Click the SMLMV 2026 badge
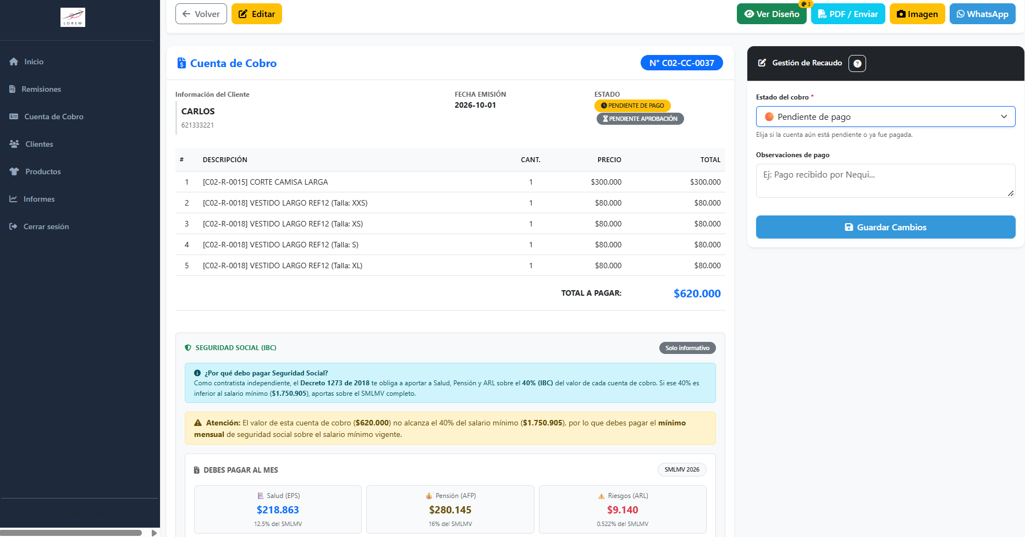This screenshot has width=1025, height=537. (x=682, y=470)
